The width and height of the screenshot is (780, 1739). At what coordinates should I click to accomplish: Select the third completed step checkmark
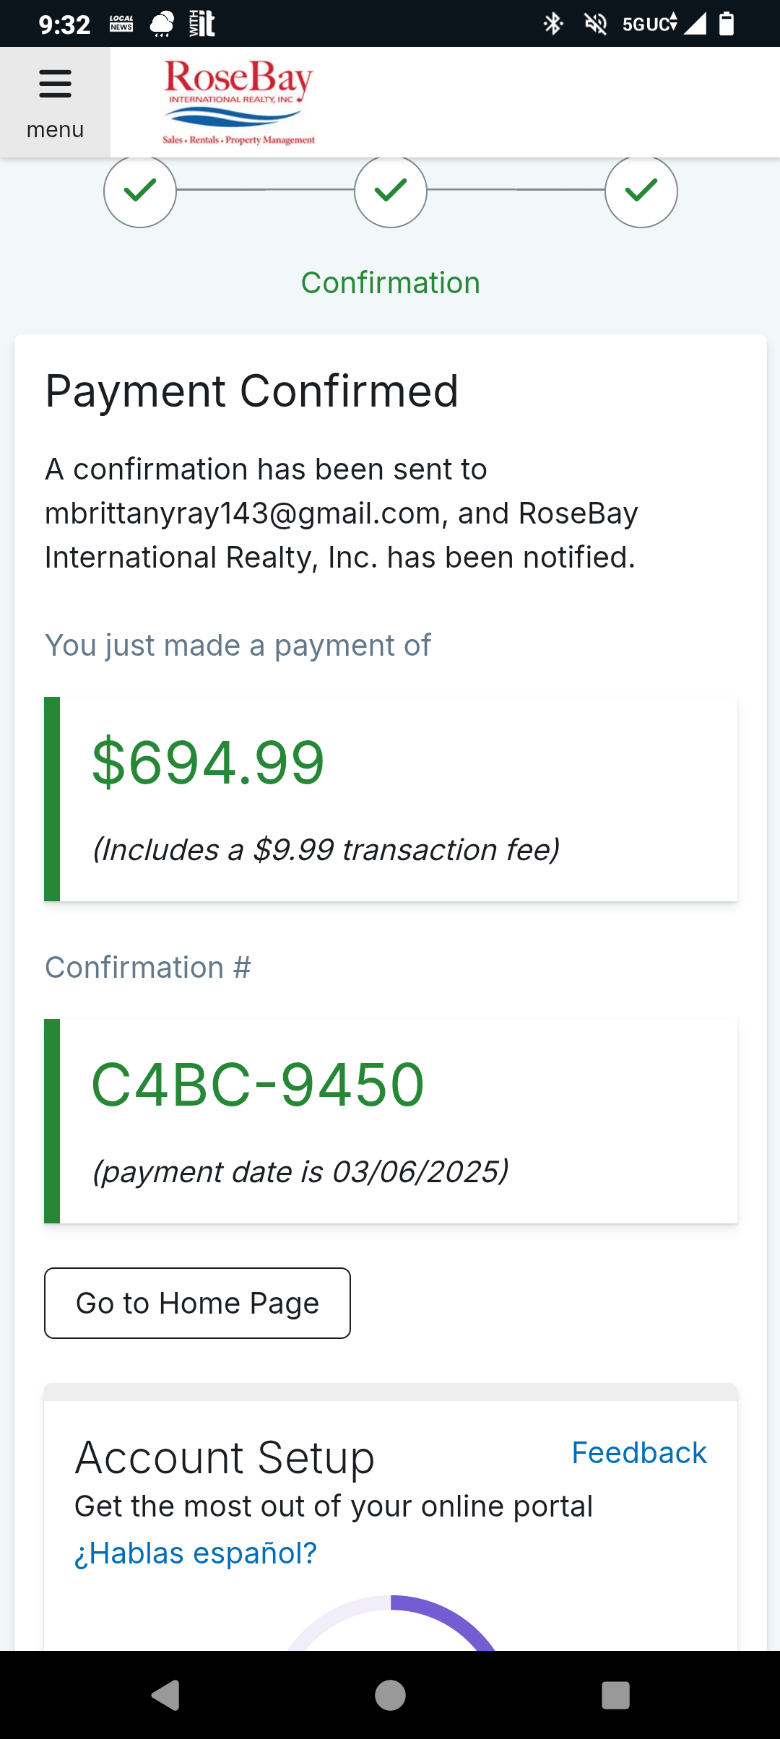tap(641, 191)
